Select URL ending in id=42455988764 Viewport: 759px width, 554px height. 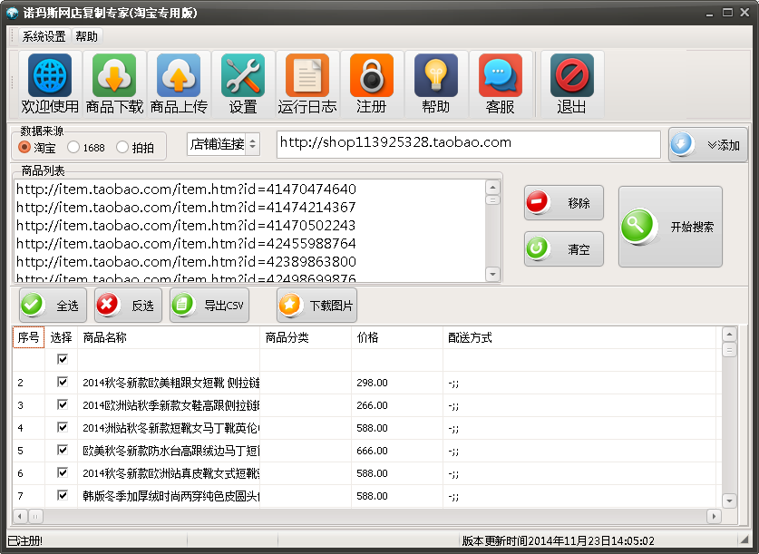[186, 243]
